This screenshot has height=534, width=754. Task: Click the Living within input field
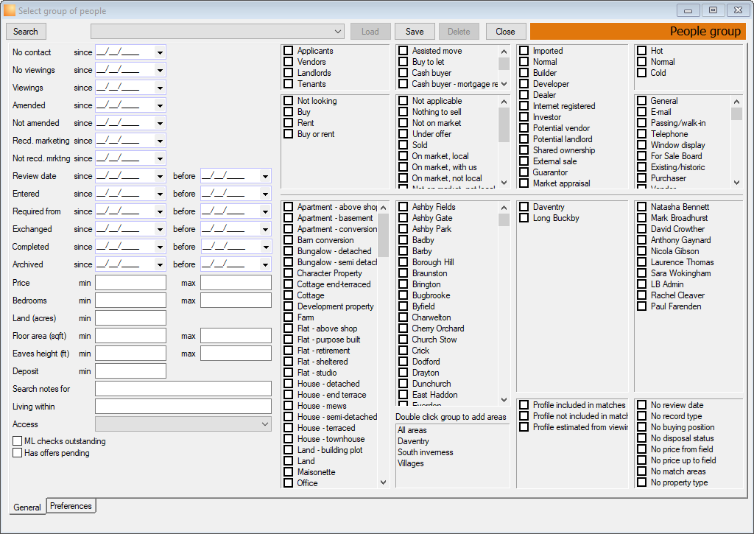tap(183, 407)
